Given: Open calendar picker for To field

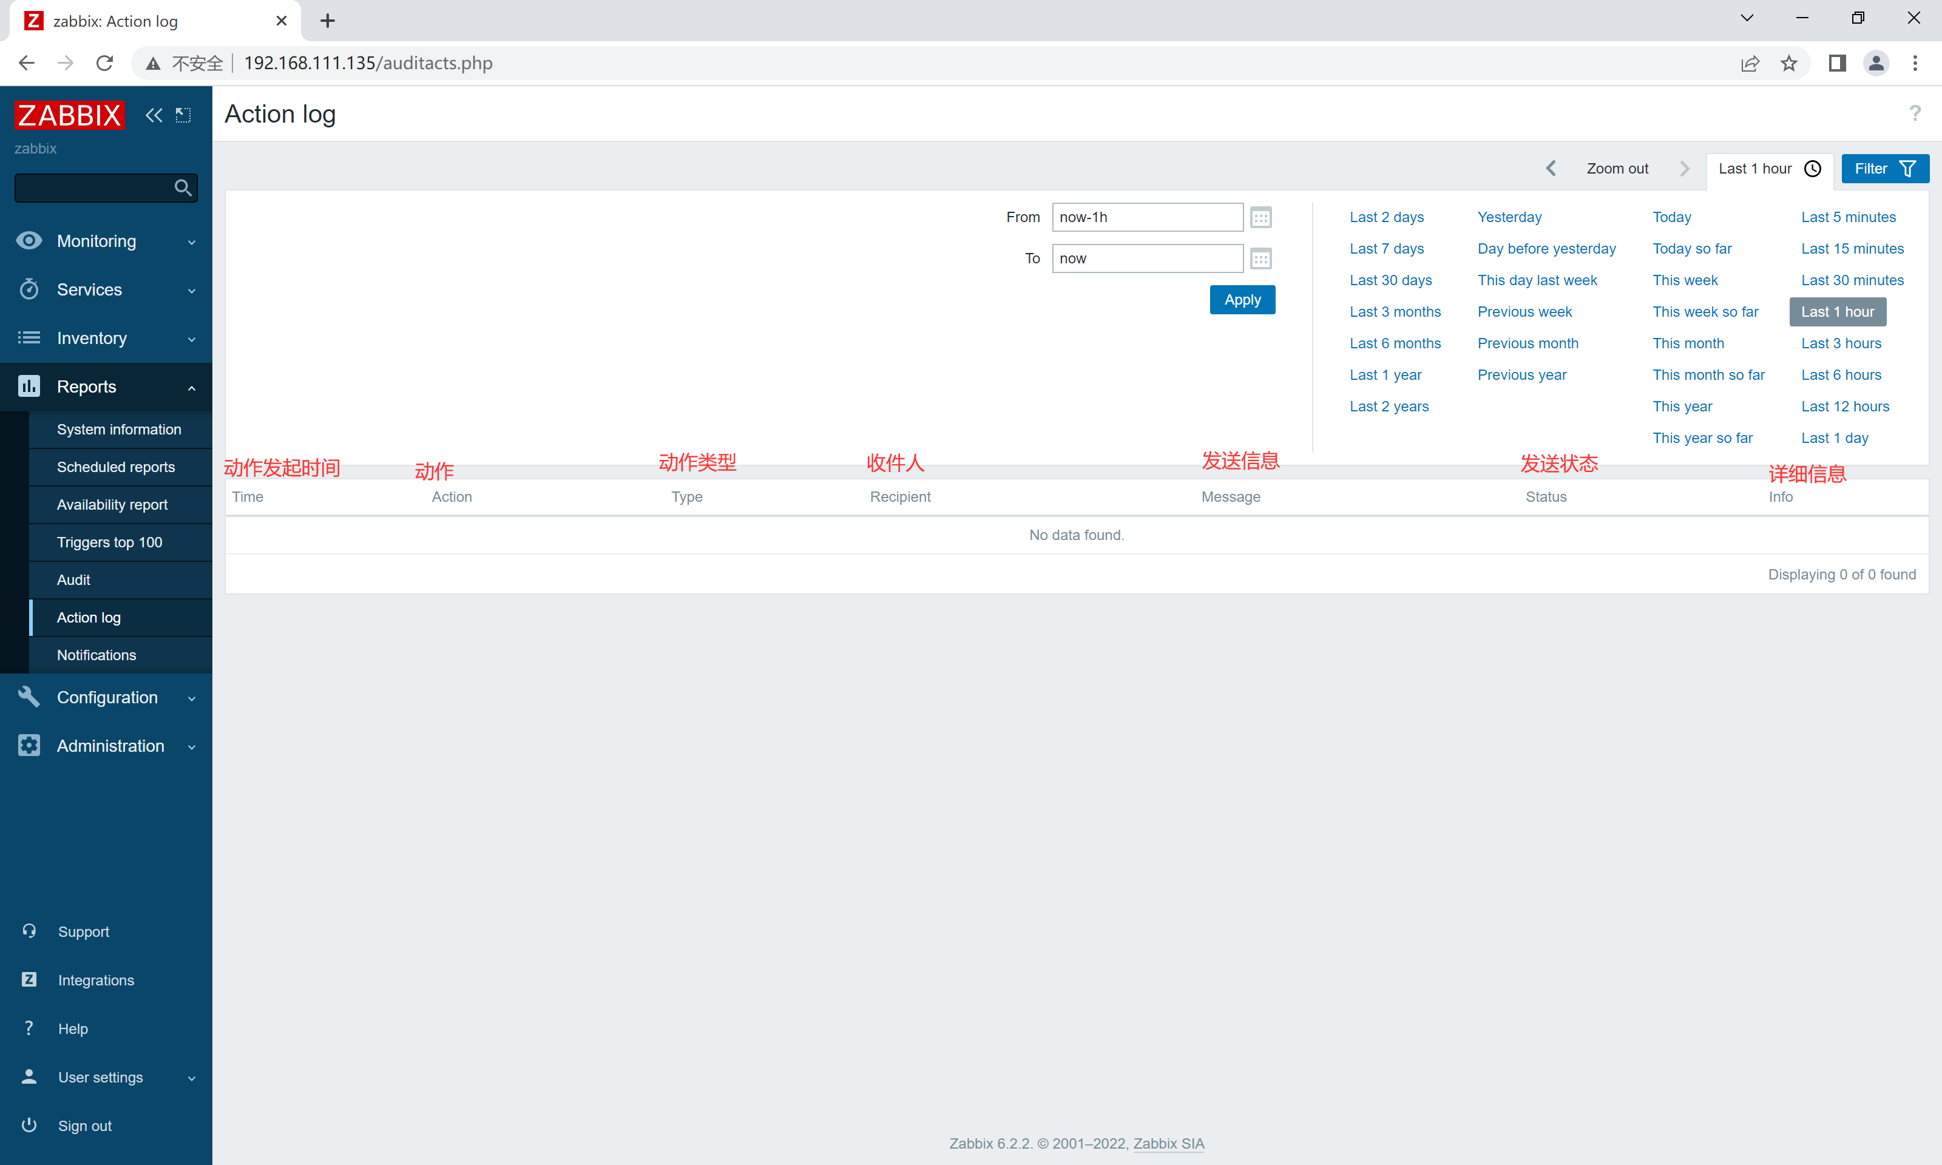Looking at the screenshot, I should [1260, 258].
